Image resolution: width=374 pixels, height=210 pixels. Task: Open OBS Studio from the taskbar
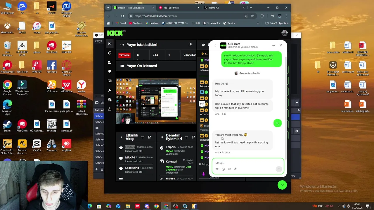175,206
